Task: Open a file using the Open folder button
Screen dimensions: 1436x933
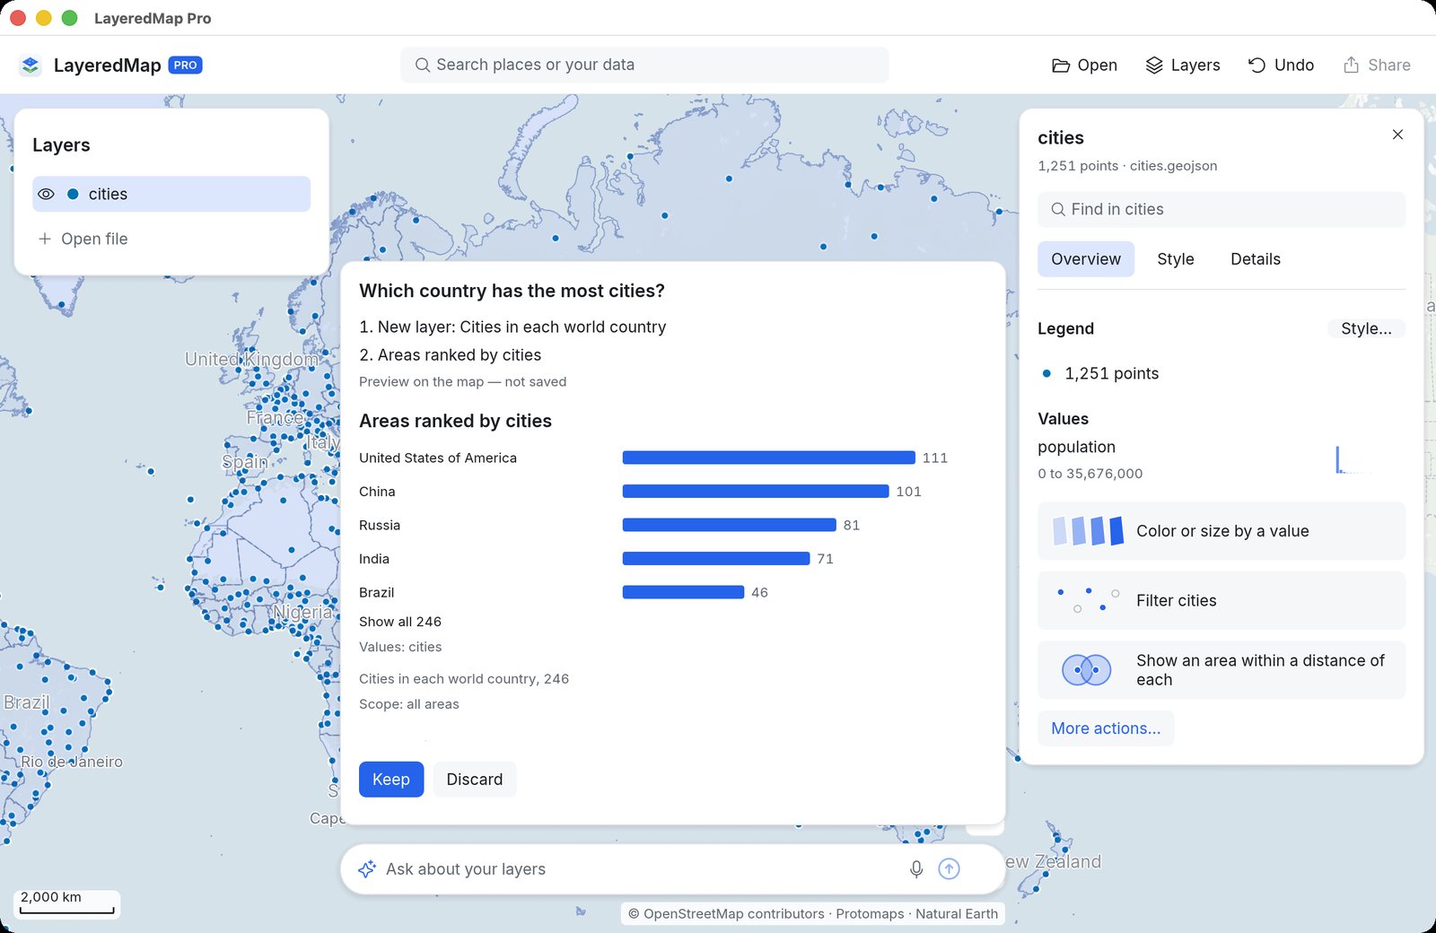Action: [1084, 65]
